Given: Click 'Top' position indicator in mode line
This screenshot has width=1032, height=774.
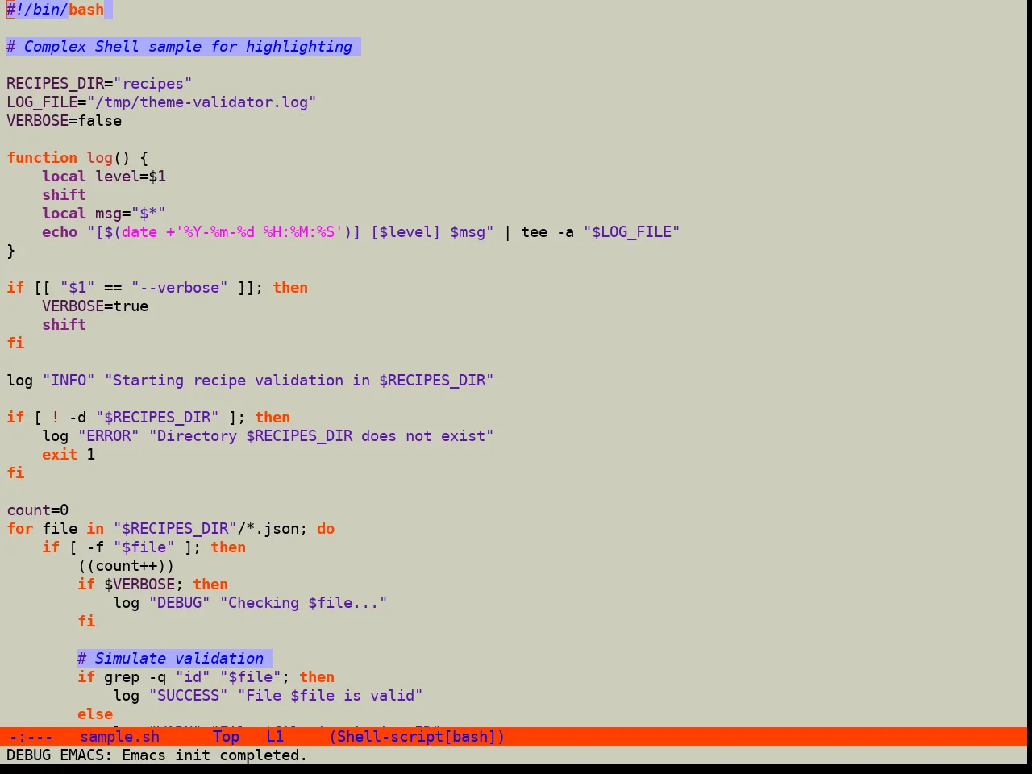Looking at the screenshot, I should click(x=227, y=737).
